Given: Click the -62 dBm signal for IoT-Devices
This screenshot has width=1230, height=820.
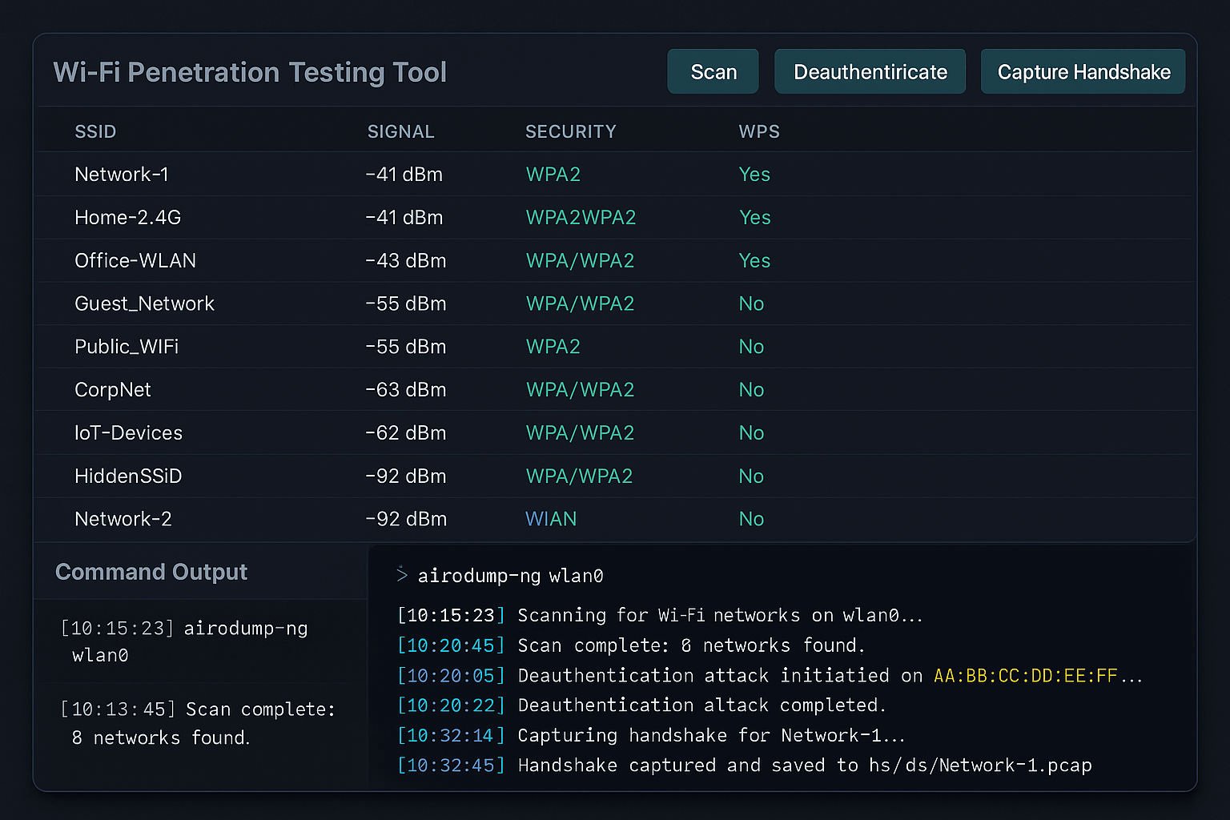Looking at the screenshot, I should point(405,433).
